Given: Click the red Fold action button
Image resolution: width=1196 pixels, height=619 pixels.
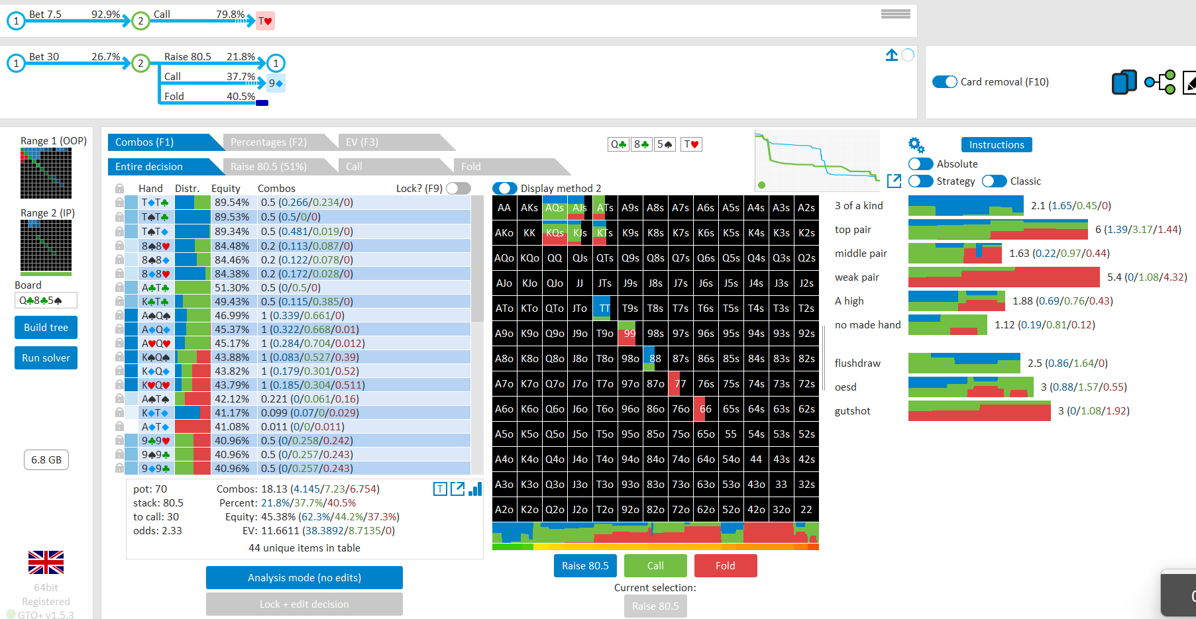Looking at the screenshot, I should pyautogui.click(x=726, y=566).
